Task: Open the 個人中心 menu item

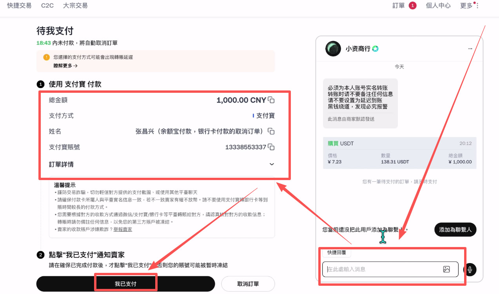Action: click(x=438, y=5)
